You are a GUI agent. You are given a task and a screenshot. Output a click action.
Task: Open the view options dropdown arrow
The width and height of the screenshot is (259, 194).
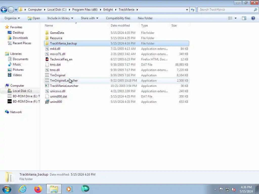(235, 18)
